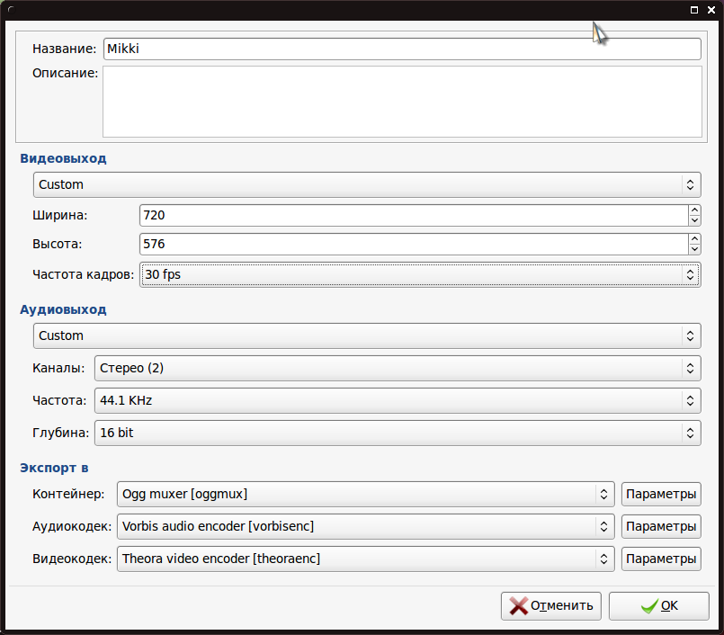Maximize the dialog window
724x635 pixels.
[x=694, y=10]
